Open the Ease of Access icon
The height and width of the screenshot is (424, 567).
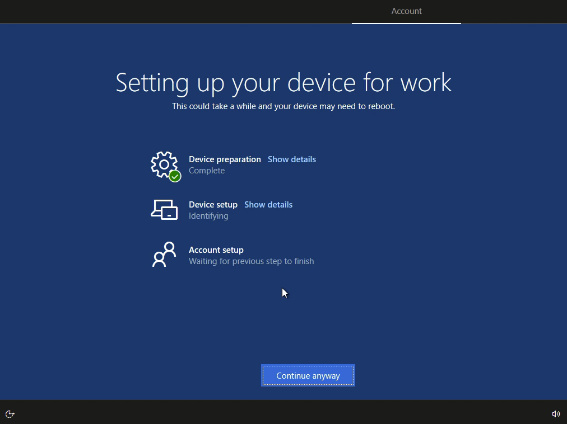coord(10,414)
